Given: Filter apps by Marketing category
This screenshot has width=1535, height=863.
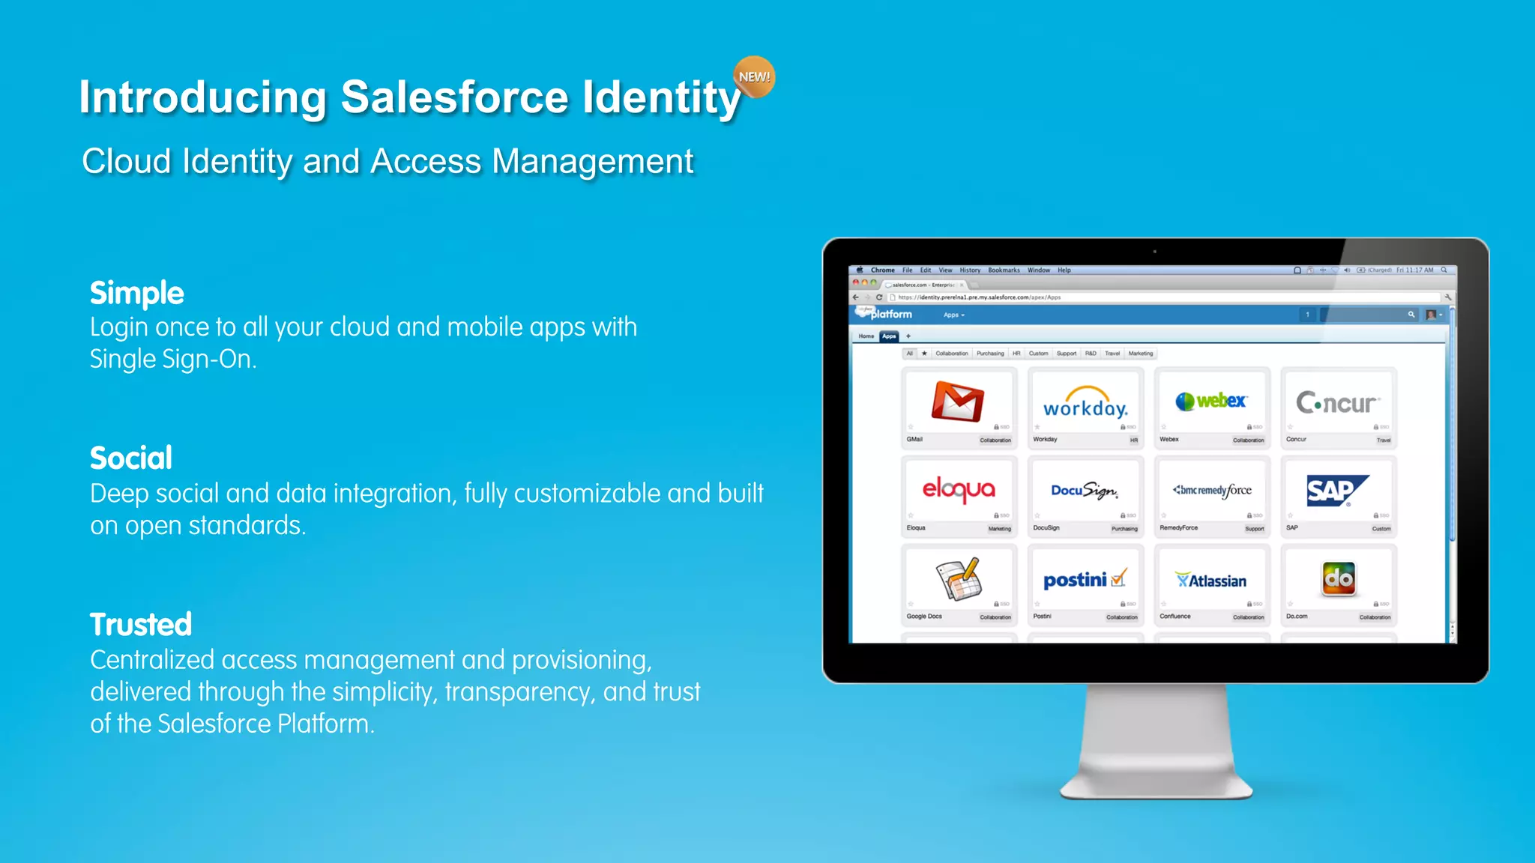Looking at the screenshot, I should click(1141, 354).
